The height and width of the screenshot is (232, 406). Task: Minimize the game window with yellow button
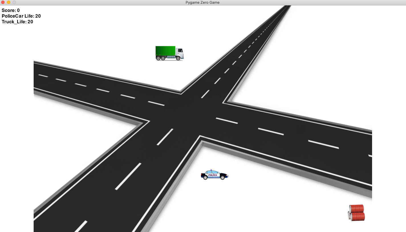point(9,2)
